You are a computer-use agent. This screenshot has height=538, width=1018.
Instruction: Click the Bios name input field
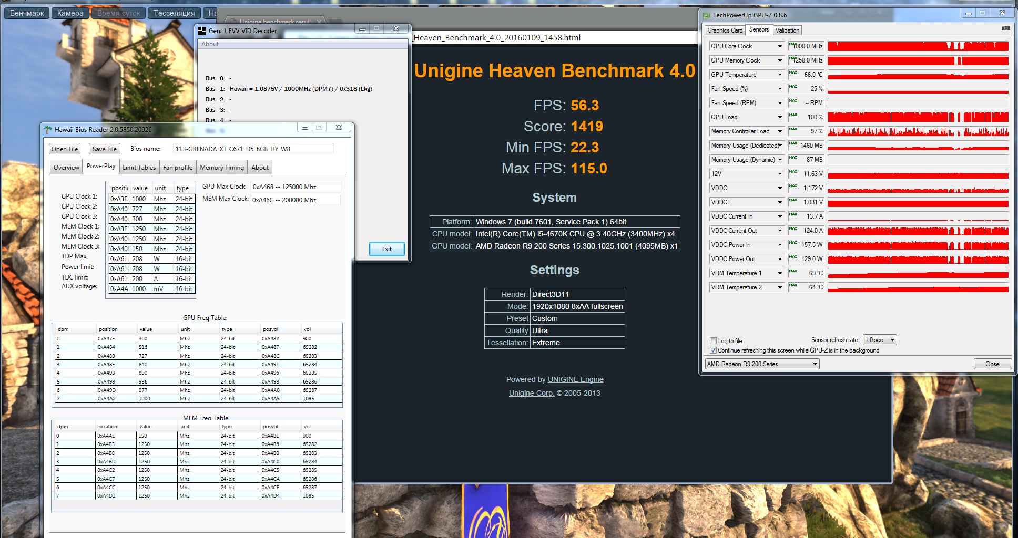click(253, 149)
